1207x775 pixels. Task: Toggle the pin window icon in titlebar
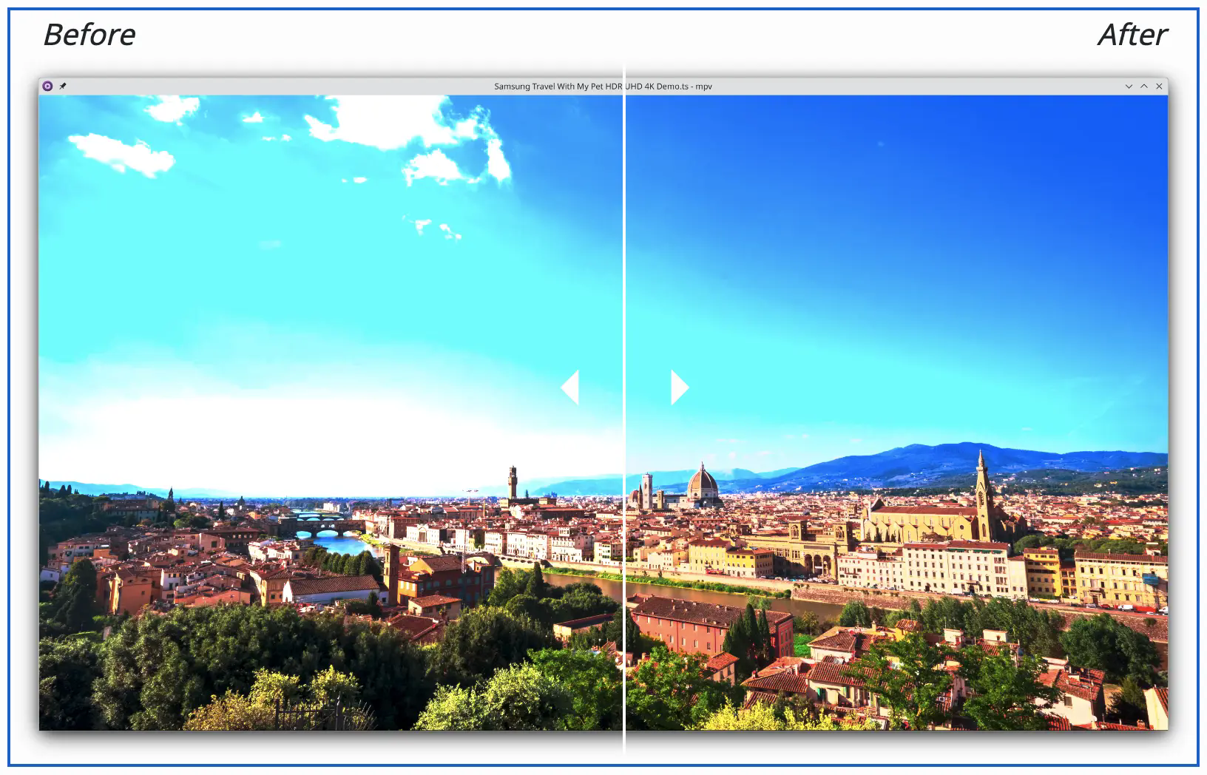coord(63,87)
